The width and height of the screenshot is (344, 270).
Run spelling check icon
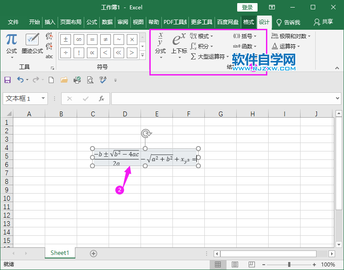coord(103,80)
